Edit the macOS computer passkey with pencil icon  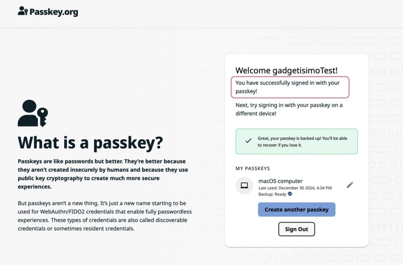[350, 185]
